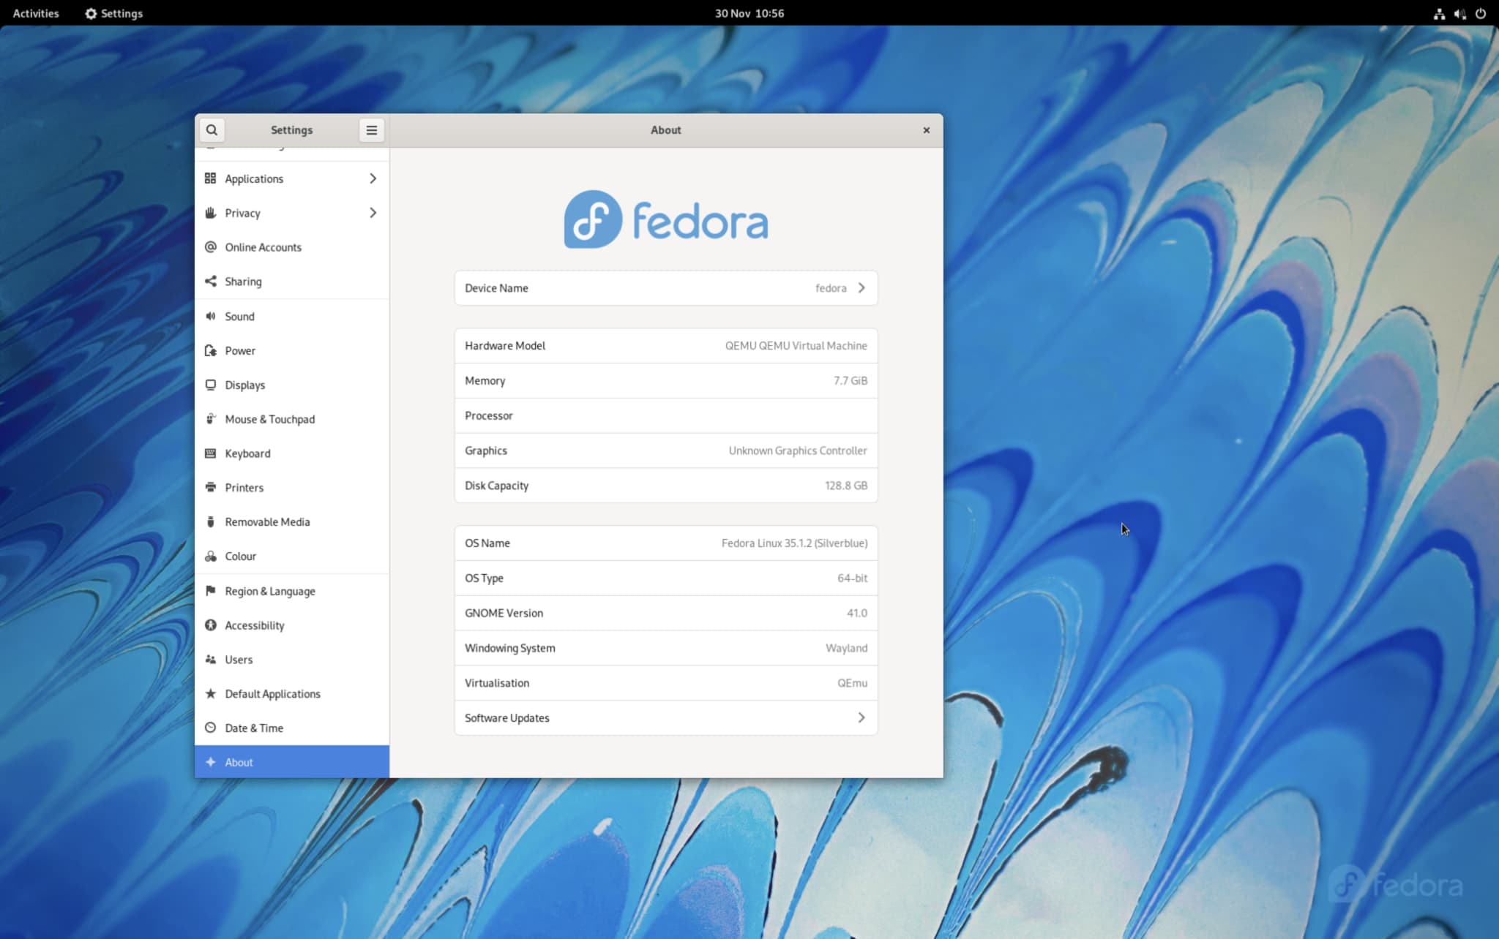Expand the Software Updates section
The height and width of the screenshot is (939, 1499).
point(861,717)
